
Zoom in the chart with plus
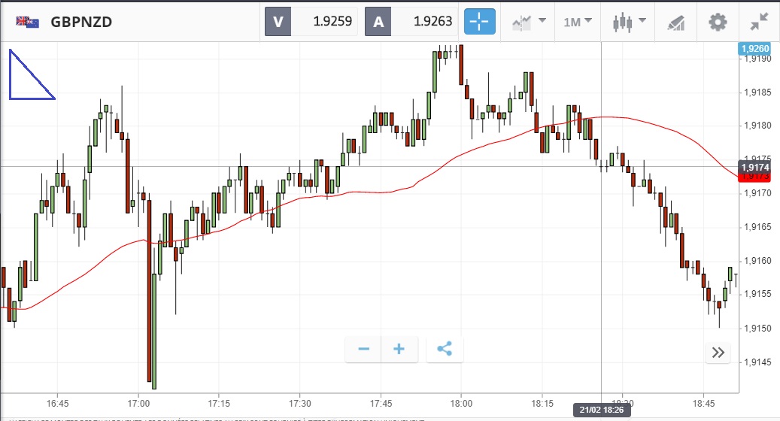click(x=399, y=349)
